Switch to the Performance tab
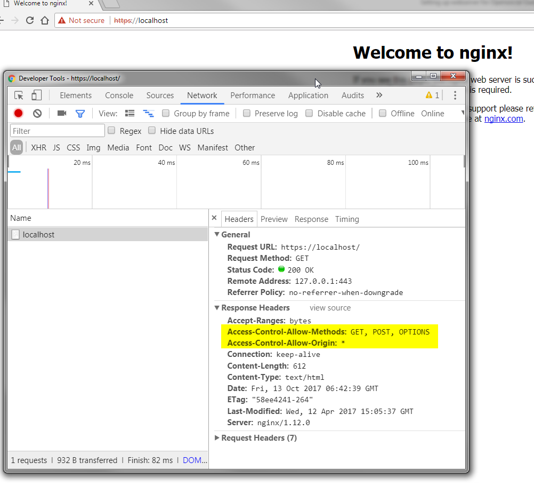The height and width of the screenshot is (494, 534). [253, 95]
